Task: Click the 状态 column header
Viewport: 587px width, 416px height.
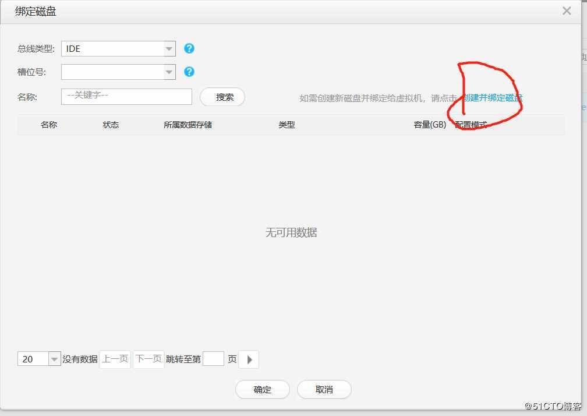Action: [111, 125]
